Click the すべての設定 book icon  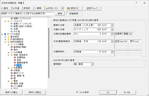[x=5, y=34]
